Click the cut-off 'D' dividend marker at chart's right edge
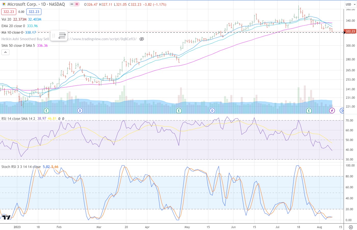 (x=342, y=110)
